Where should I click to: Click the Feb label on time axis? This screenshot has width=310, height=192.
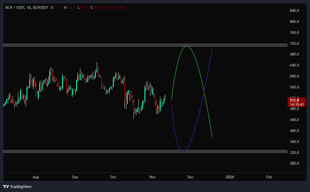click(269, 177)
